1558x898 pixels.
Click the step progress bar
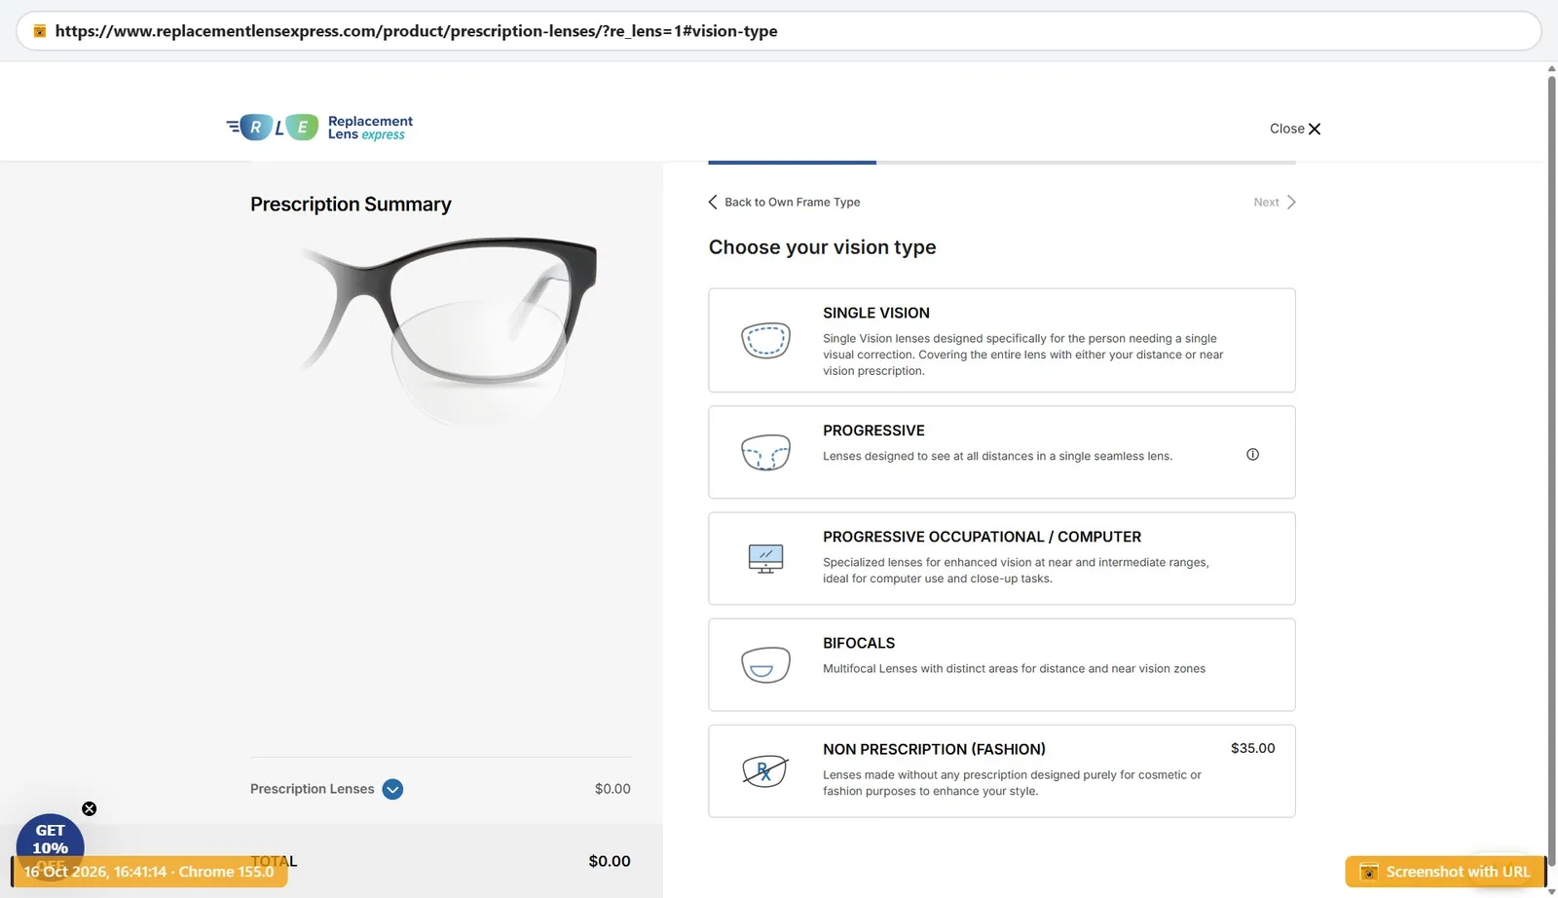pos(1002,163)
